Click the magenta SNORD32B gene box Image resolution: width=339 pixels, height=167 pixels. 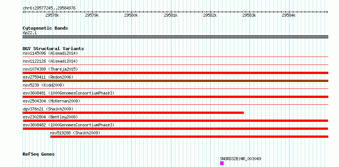point(222,163)
